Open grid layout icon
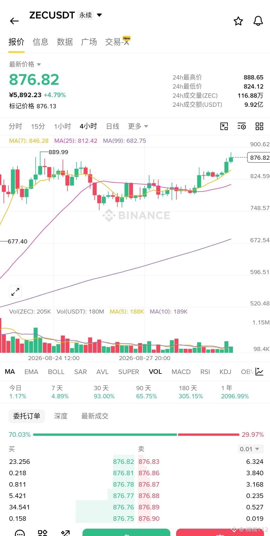Image resolution: width=270 pixels, height=536 pixels. (x=259, y=126)
